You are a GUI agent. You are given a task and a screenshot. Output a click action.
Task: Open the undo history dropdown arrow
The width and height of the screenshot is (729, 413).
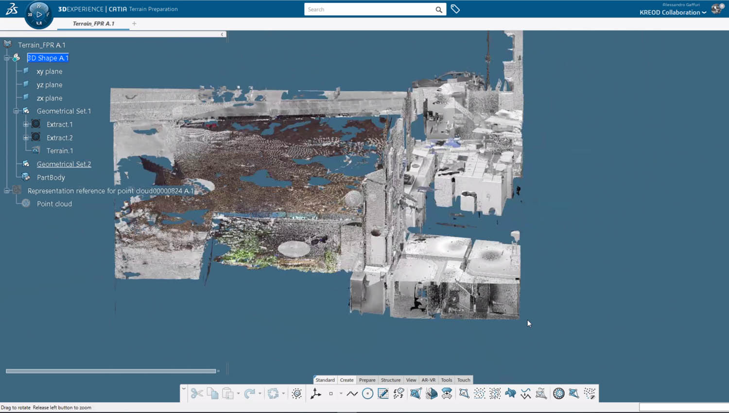260,394
